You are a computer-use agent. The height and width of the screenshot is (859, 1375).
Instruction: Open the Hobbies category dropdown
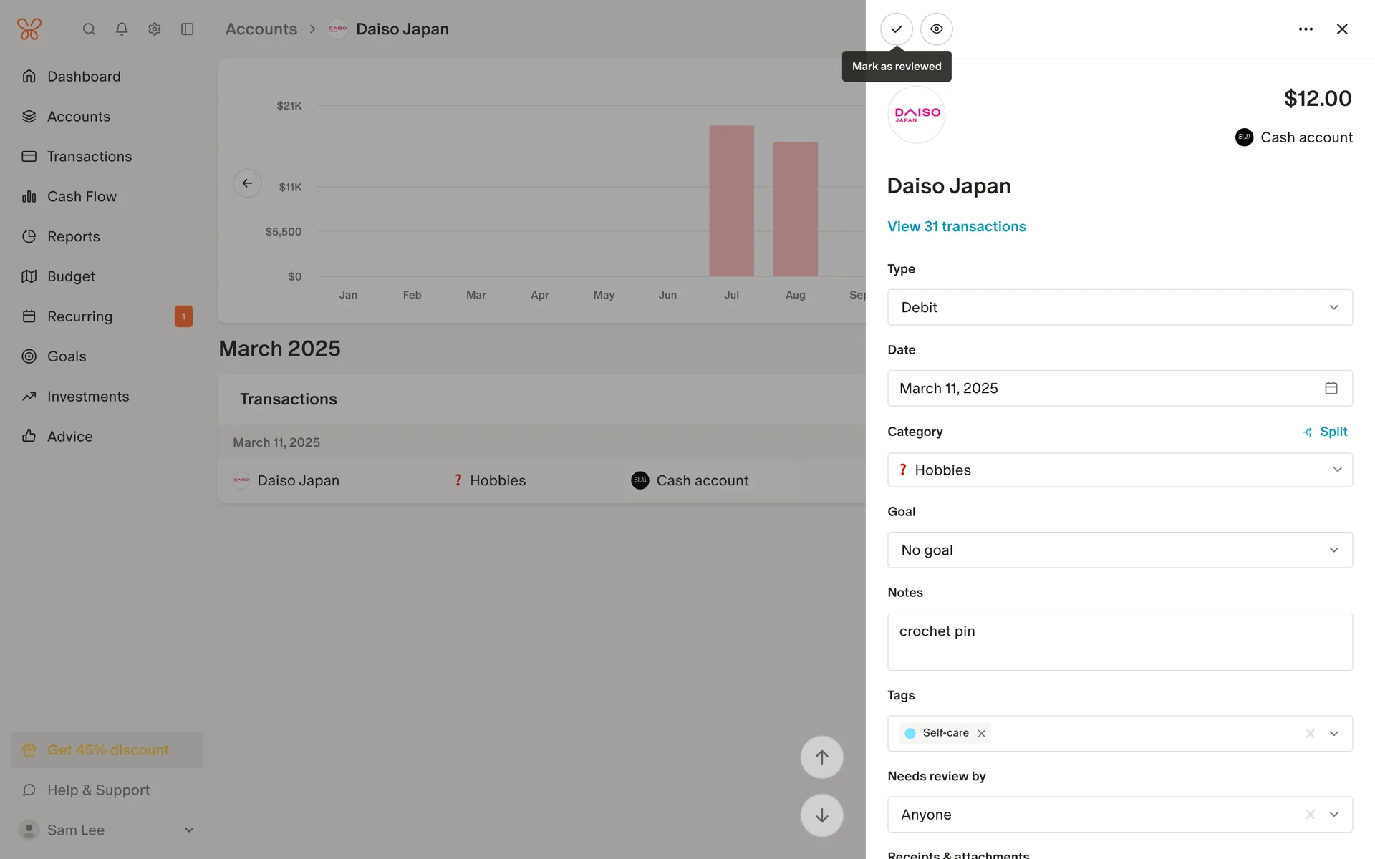[x=1119, y=470]
